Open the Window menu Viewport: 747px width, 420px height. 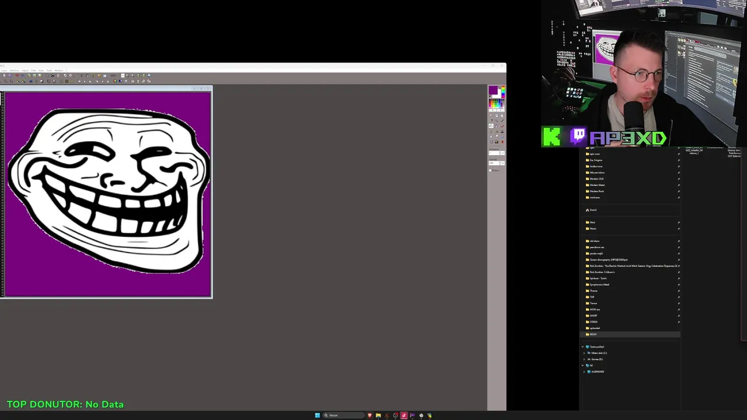click(x=59, y=71)
